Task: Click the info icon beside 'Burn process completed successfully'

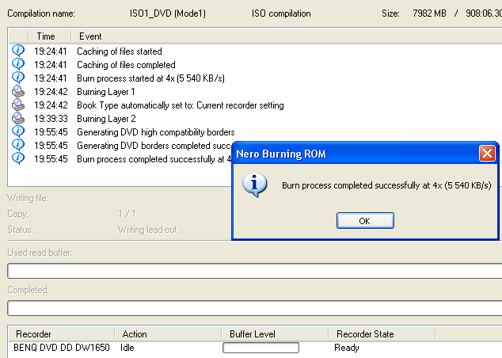Action: pyautogui.click(x=18, y=158)
